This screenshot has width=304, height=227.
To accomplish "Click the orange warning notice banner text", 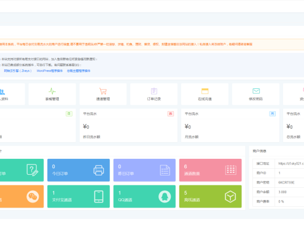I will coord(126,44).
